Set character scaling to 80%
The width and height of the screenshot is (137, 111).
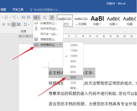(73, 67)
